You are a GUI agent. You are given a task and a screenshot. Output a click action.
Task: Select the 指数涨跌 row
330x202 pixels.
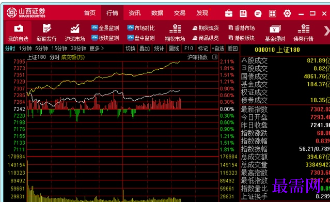point(286,133)
